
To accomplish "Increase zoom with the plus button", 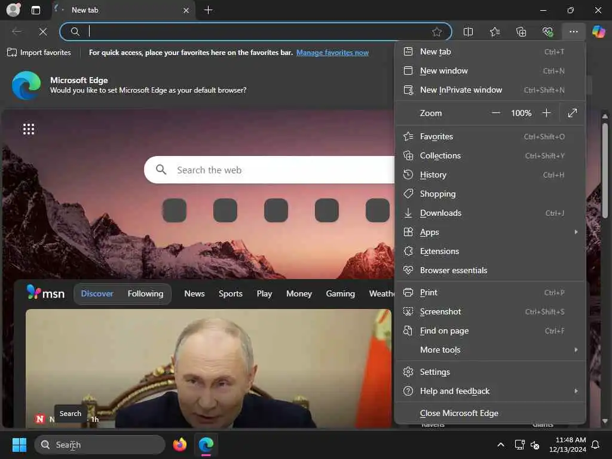I will pos(546,113).
